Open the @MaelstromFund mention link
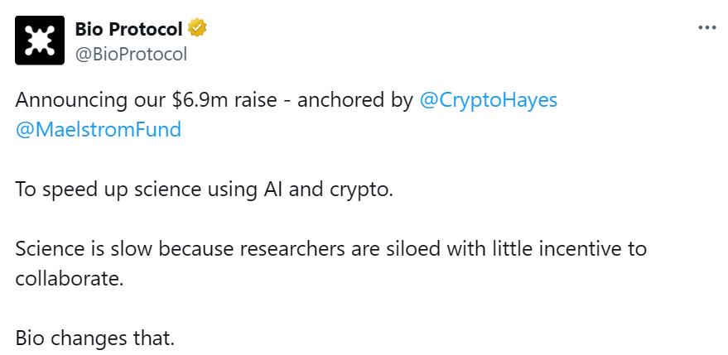 [98, 130]
